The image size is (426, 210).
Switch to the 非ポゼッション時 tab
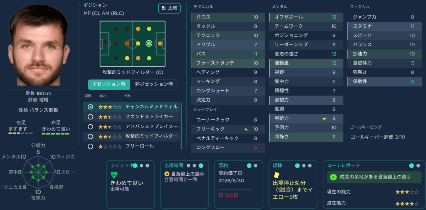(x=154, y=84)
